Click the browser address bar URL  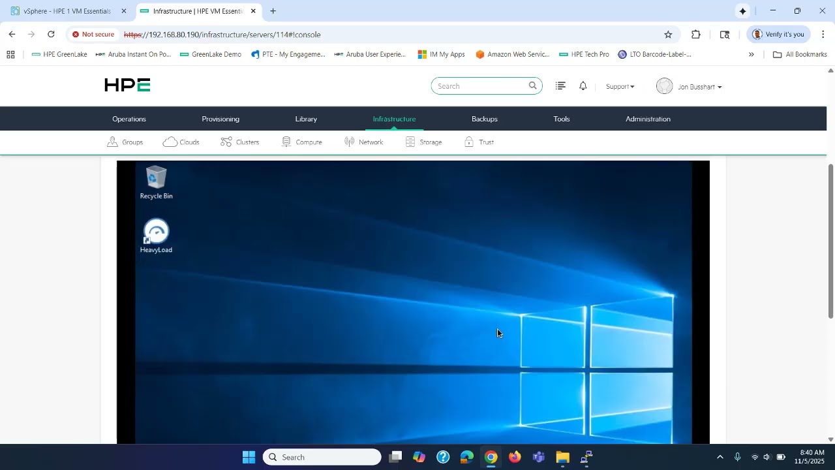coord(222,35)
